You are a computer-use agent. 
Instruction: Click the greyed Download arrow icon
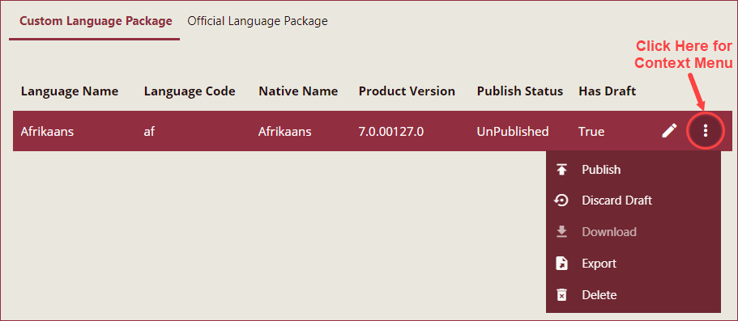click(x=561, y=232)
